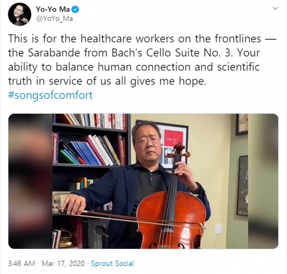Click the blurred right edge of video
287x274 pixels.
pos(263,181)
